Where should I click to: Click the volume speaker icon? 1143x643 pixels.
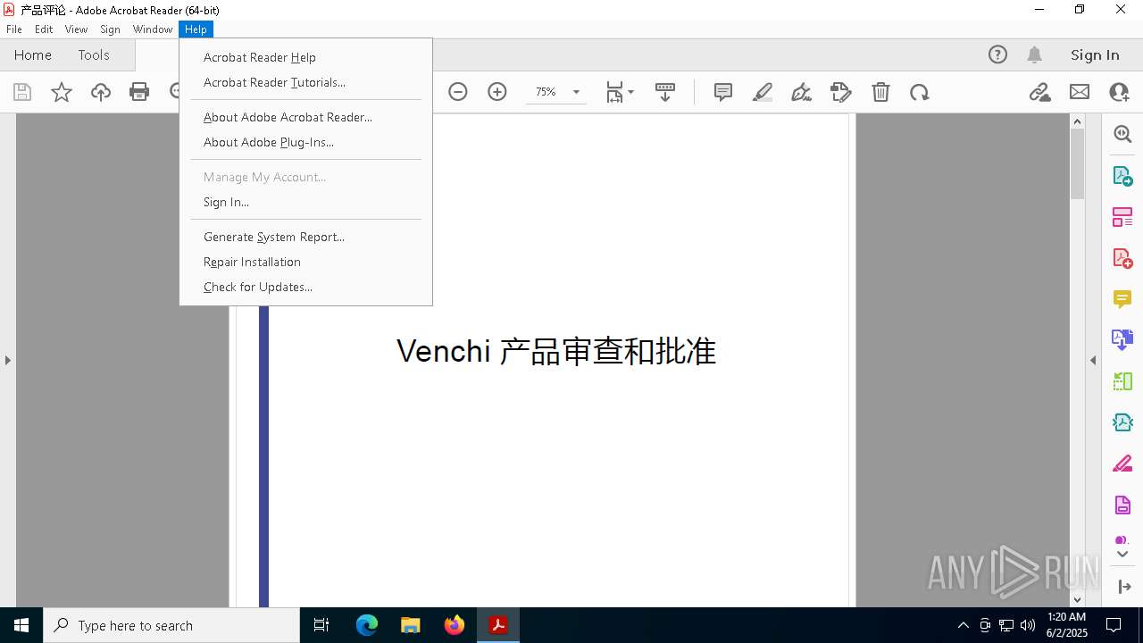[1028, 625]
